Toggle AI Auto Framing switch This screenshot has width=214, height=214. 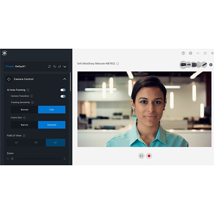click(63, 90)
